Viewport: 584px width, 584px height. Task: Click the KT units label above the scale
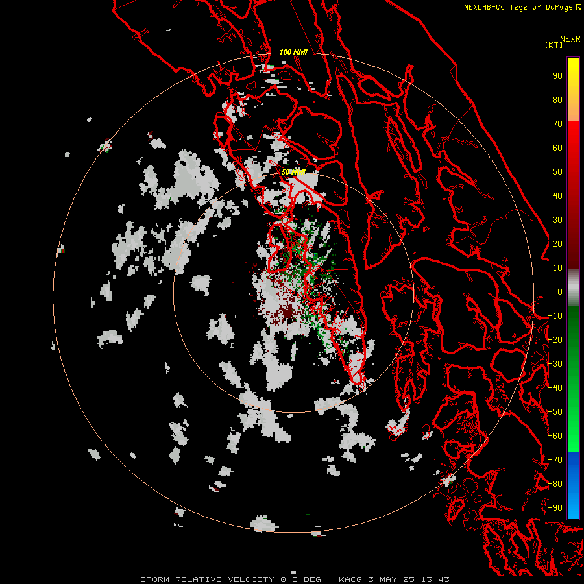(554, 45)
